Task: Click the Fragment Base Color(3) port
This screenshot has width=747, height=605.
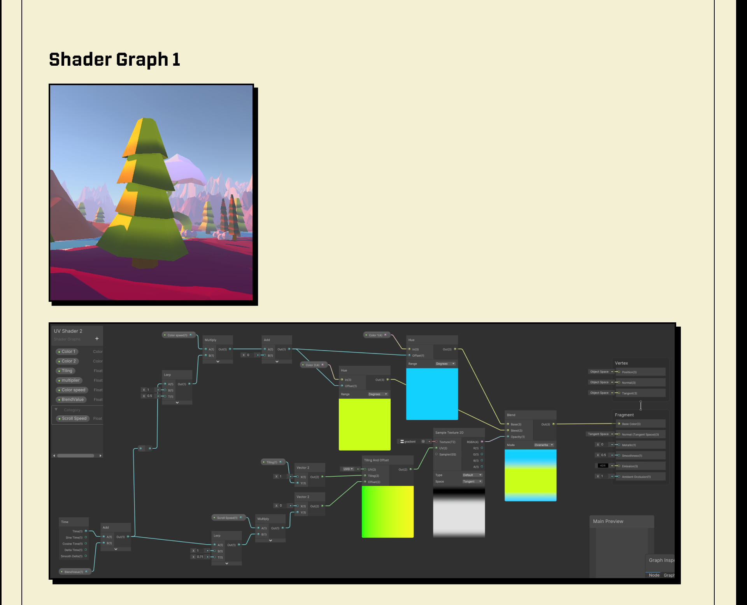Action: 619,424
